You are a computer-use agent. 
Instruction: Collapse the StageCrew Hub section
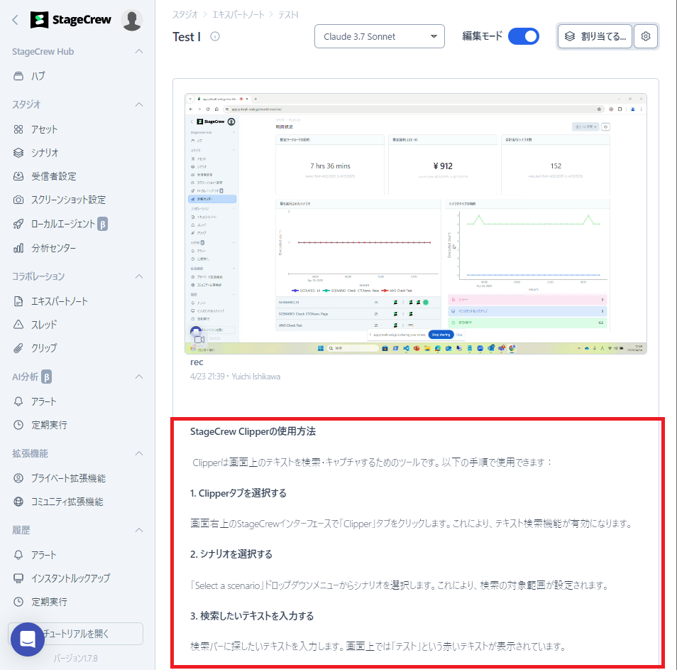(139, 52)
